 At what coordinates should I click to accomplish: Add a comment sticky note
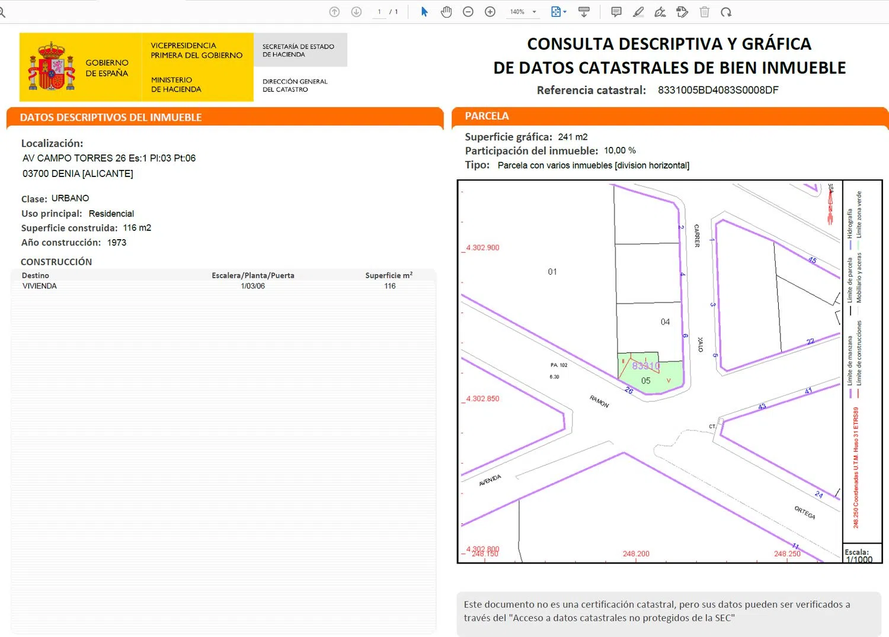click(x=616, y=12)
